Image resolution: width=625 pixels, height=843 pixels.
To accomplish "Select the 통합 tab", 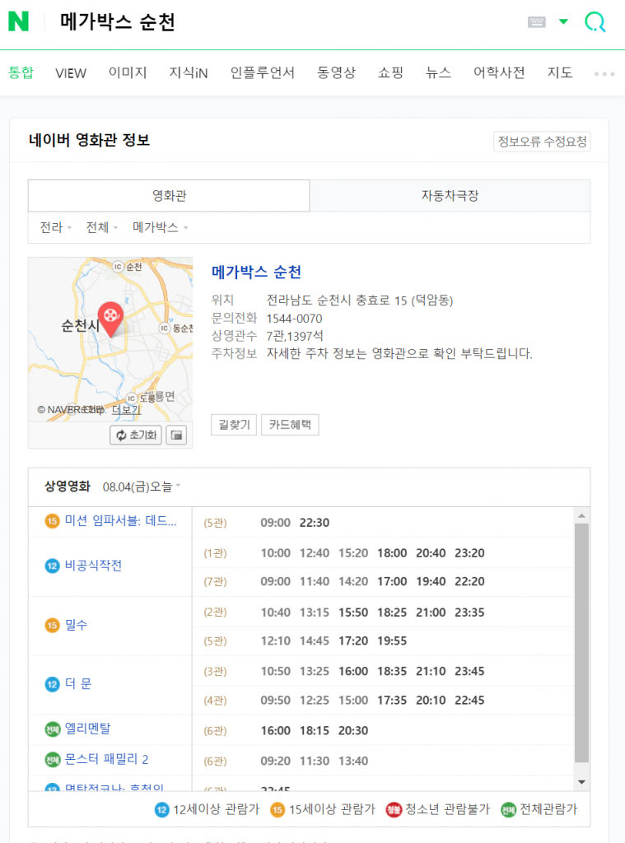I will [x=21, y=72].
